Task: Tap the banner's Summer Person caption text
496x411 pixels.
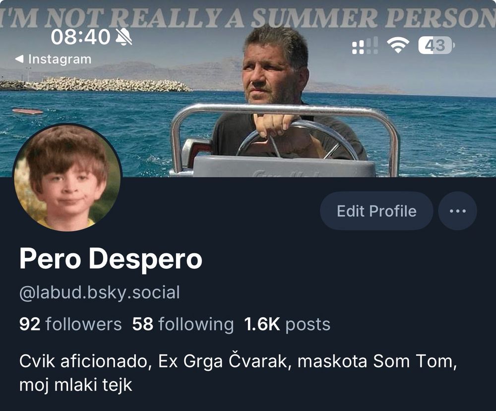Action: point(248,17)
